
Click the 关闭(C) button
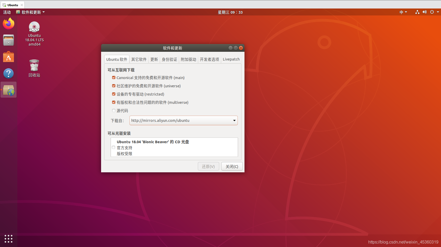click(232, 166)
